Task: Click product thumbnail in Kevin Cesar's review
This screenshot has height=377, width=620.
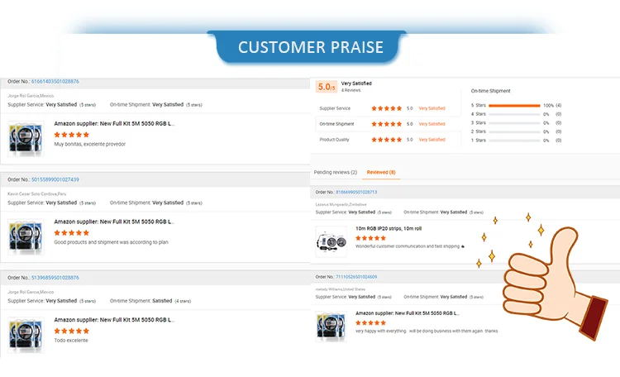Action: tap(26, 236)
